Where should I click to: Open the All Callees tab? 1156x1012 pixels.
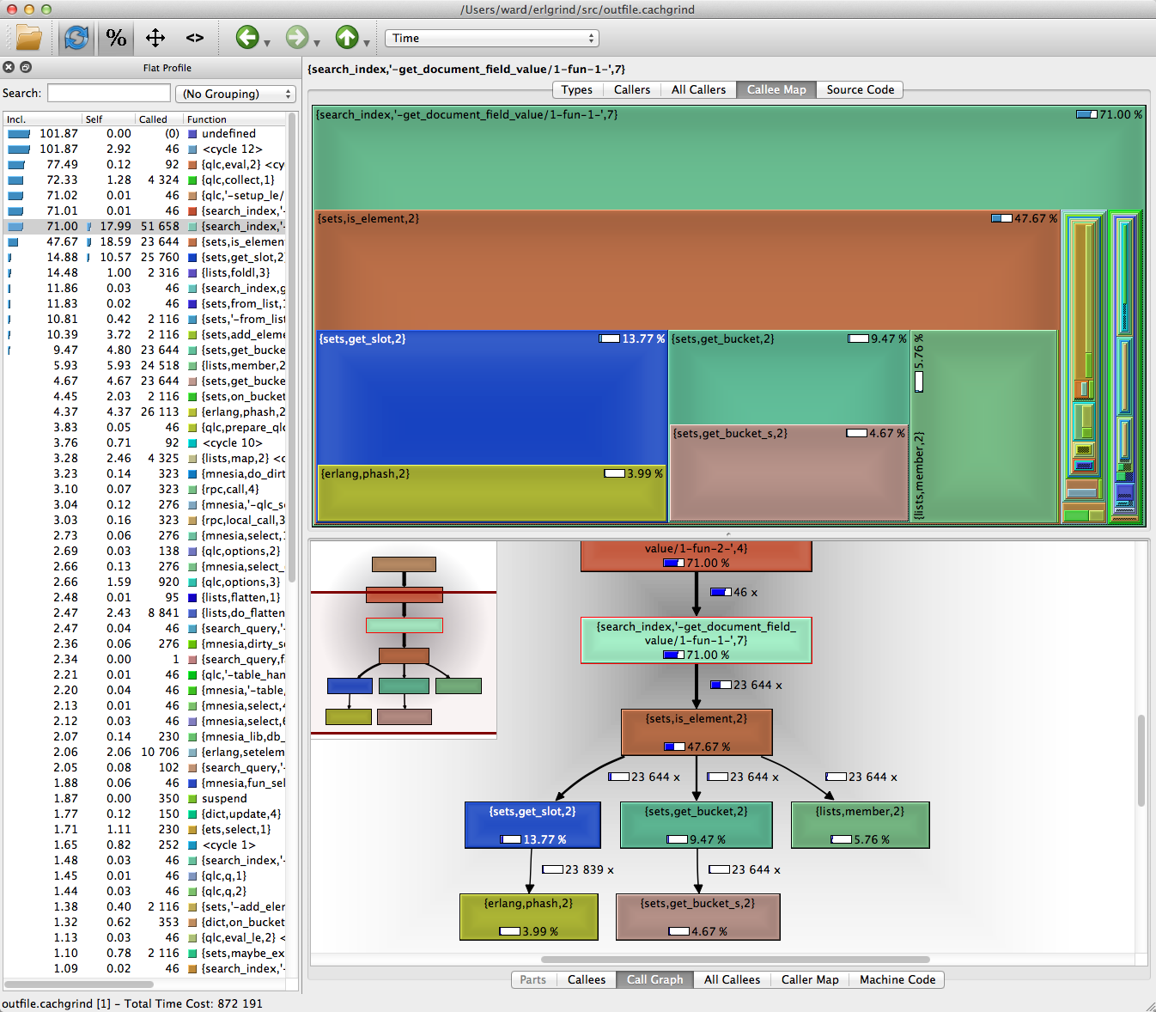point(732,979)
